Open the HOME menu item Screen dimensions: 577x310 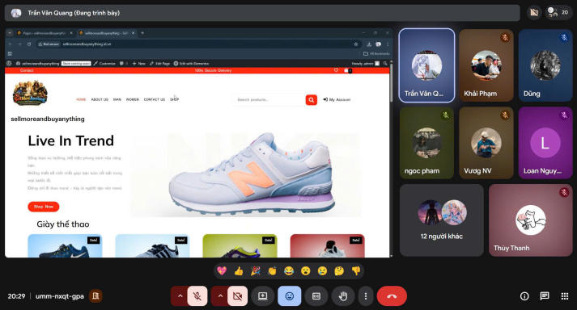coord(81,99)
